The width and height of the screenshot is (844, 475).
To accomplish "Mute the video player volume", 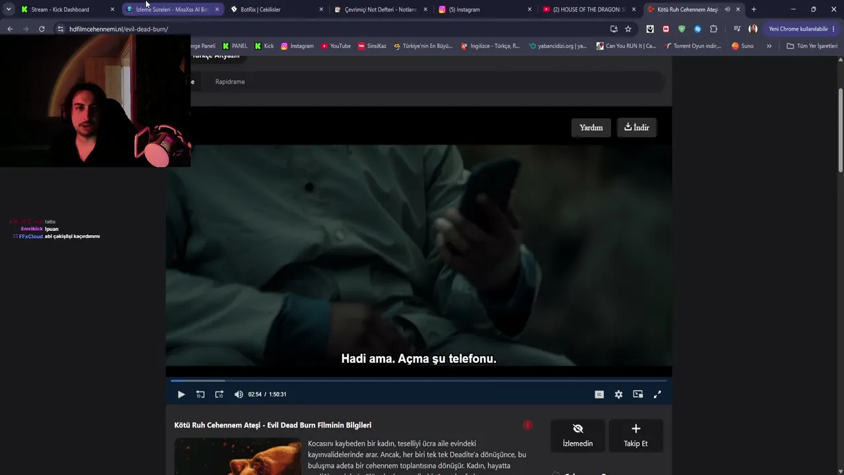I will (x=239, y=395).
